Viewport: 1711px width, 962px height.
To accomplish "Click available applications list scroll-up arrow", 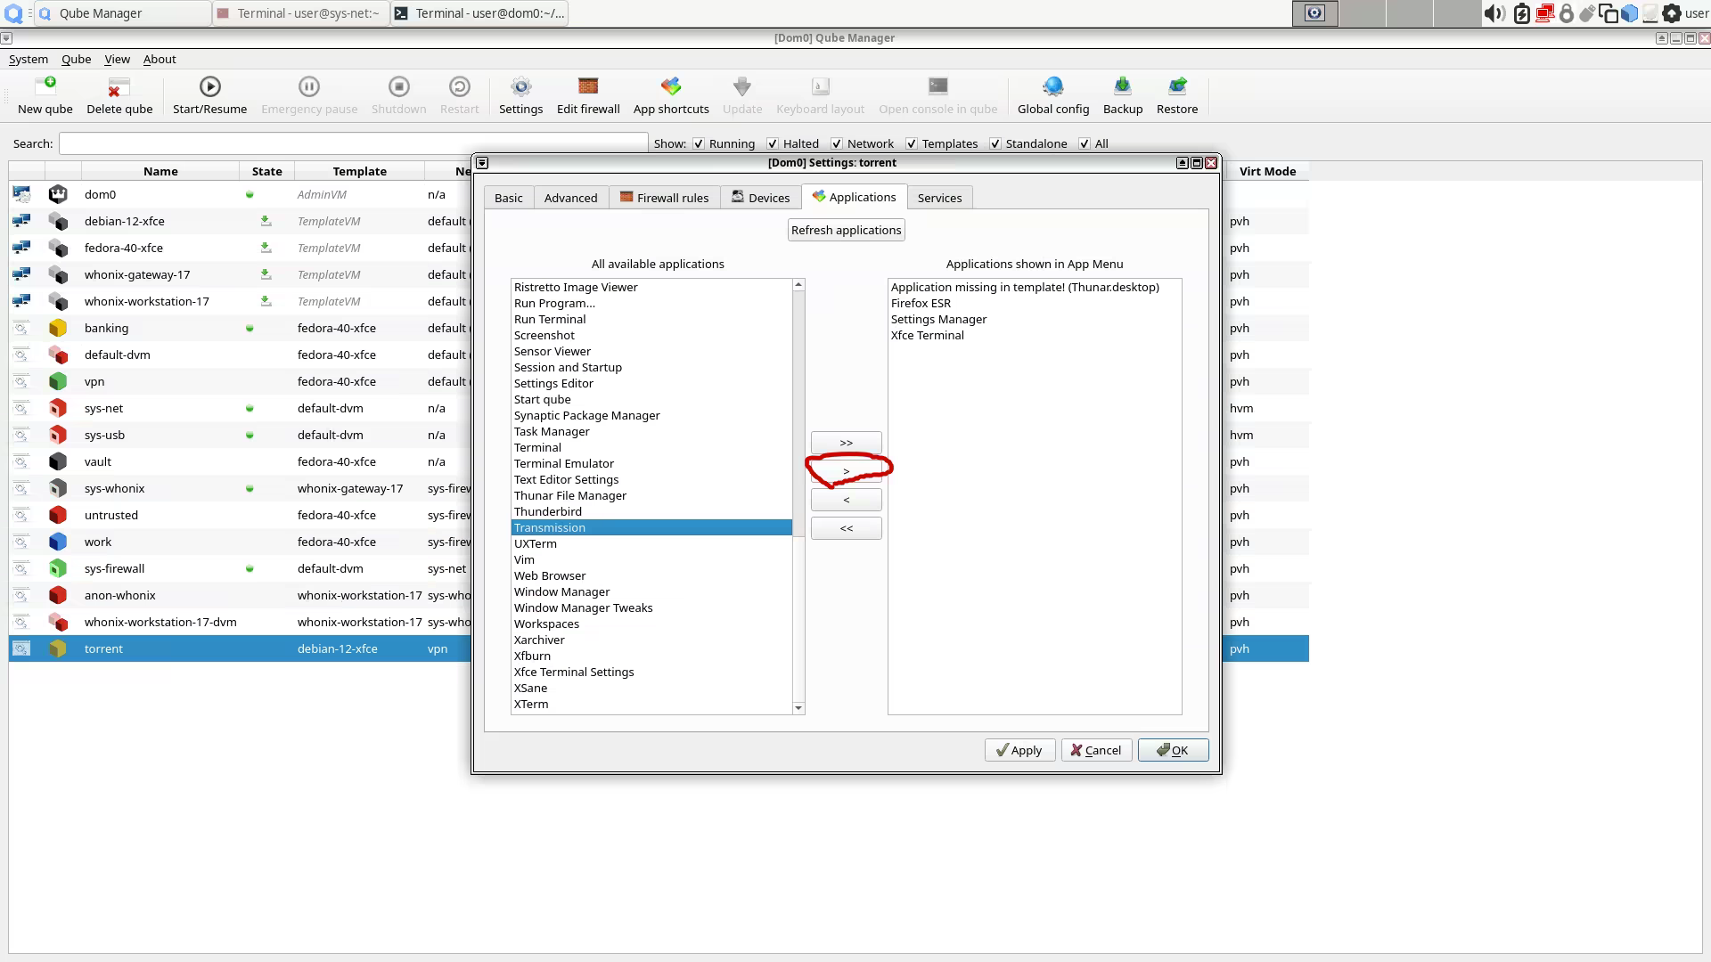I will [x=798, y=285].
